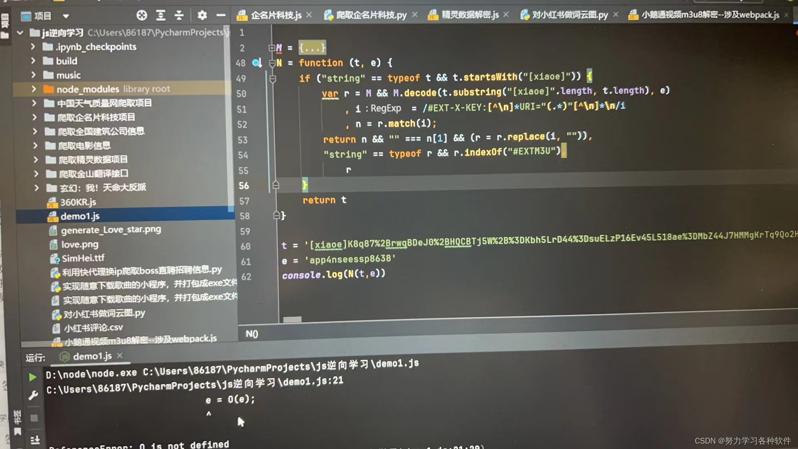Click the locate current file target icon
The width and height of the screenshot is (798, 449).
point(142,15)
